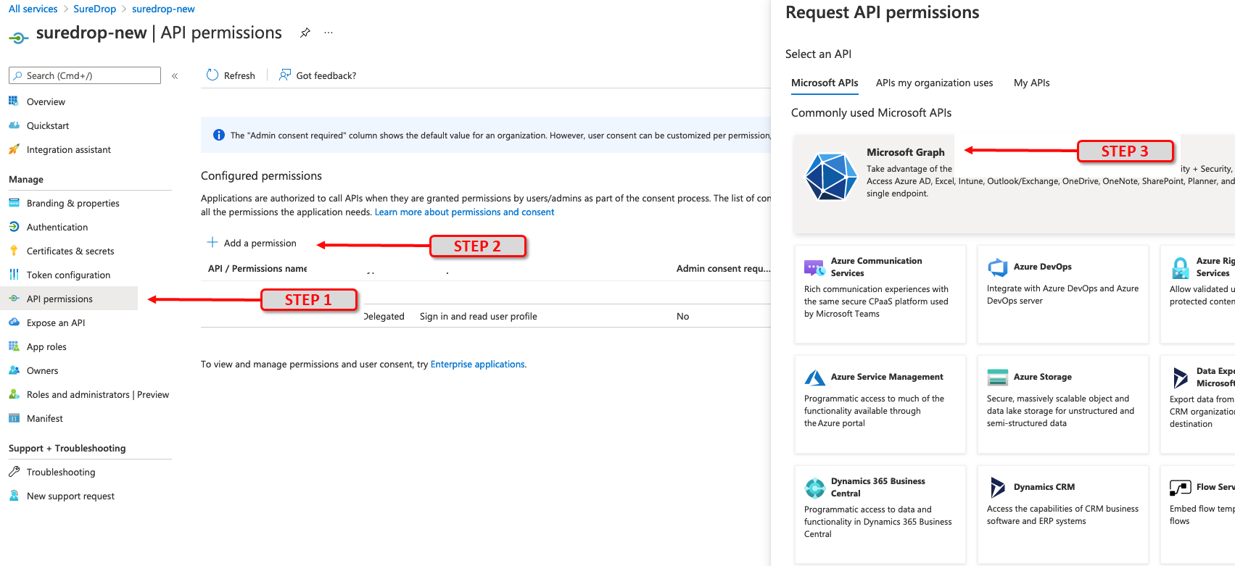
Task: Click the Owners people icon
Action: point(14,370)
